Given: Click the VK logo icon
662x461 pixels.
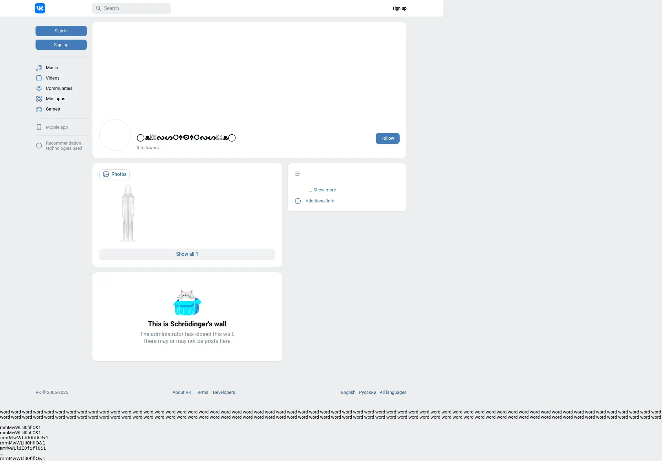Looking at the screenshot, I should tap(40, 8).
